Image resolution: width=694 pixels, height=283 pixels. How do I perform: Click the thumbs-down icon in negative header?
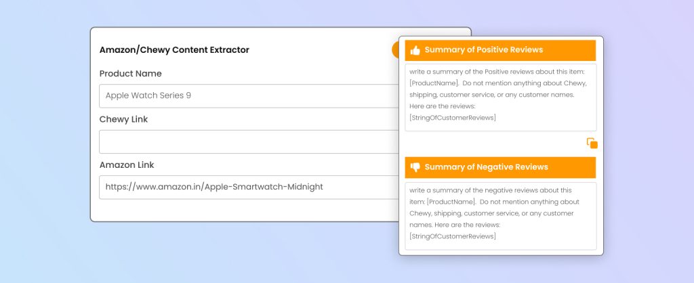[x=415, y=167]
